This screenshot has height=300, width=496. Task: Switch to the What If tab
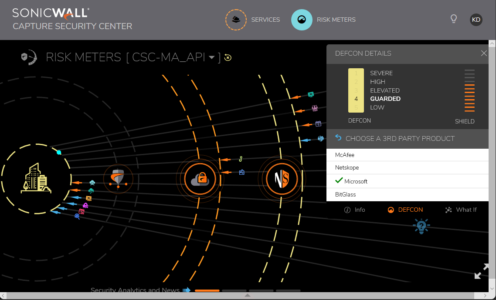(x=461, y=210)
